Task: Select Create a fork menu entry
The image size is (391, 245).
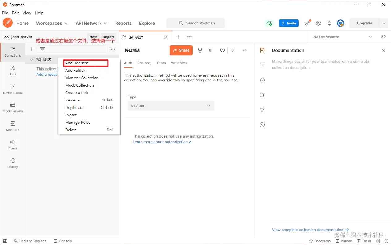Action: (x=77, y=93)
